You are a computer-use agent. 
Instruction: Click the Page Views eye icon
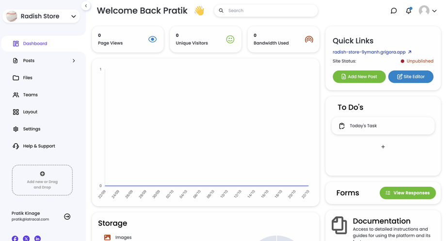(152, 39)
